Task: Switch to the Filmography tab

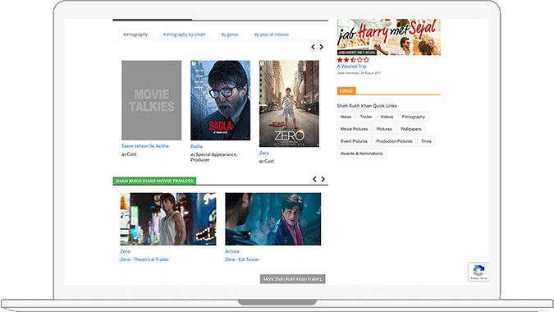Action: click(135, 34)
